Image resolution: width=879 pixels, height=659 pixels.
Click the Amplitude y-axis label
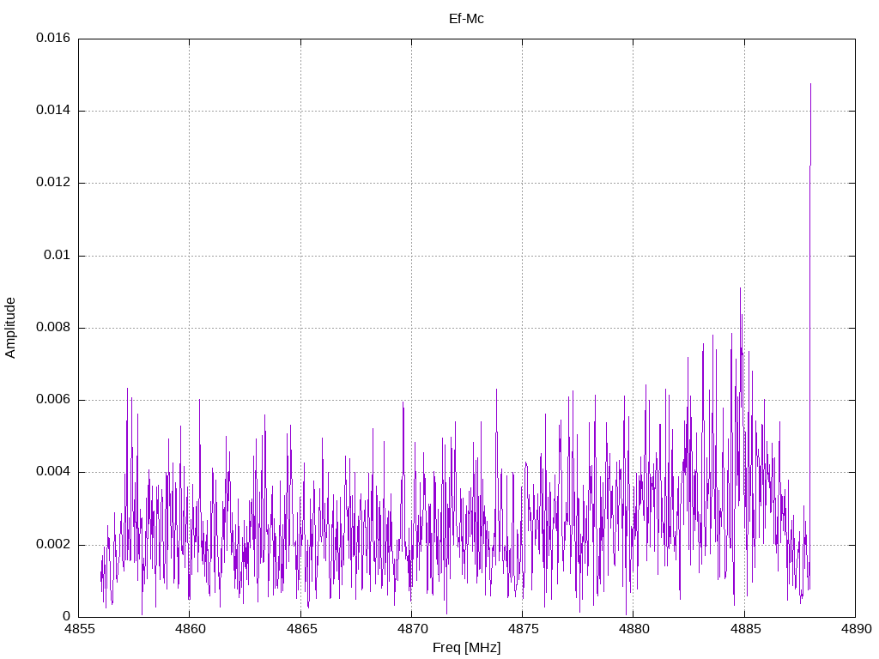[x=10, y=328]
